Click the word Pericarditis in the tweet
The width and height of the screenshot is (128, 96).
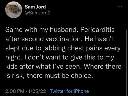coord(97,30)
